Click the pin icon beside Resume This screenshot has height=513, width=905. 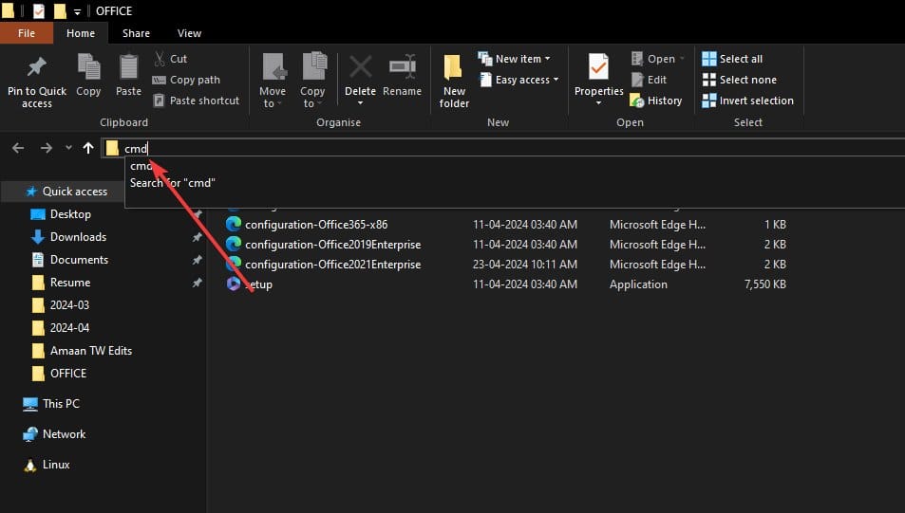click(x=197, y=283)
